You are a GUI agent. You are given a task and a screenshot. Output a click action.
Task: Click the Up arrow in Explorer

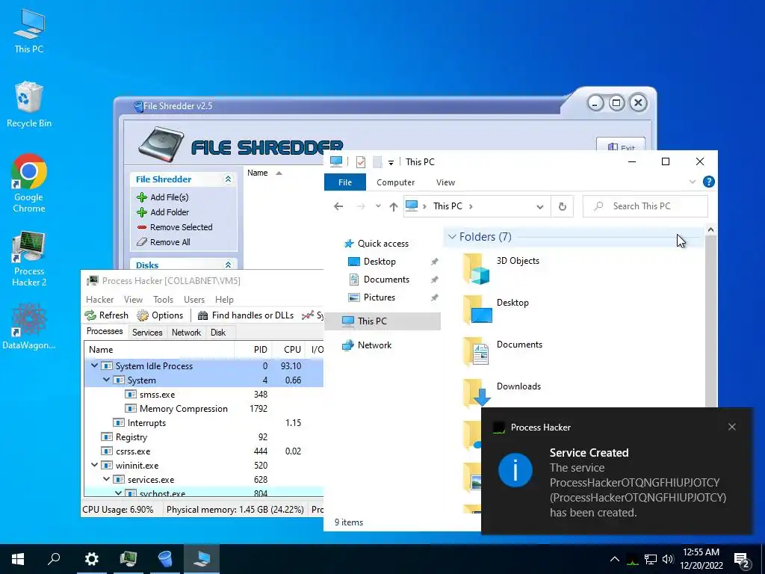(394, 206)
